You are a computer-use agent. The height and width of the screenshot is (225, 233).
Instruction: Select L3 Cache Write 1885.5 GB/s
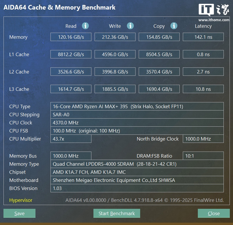(x=115, y=89)
